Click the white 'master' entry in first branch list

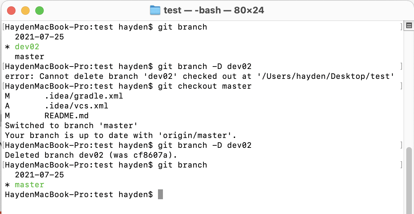(29, 57)
